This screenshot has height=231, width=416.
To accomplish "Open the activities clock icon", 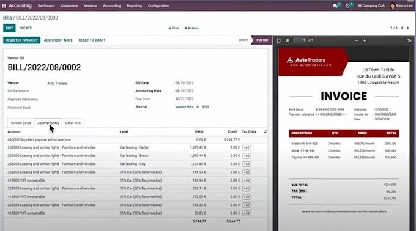I will 347,5.
